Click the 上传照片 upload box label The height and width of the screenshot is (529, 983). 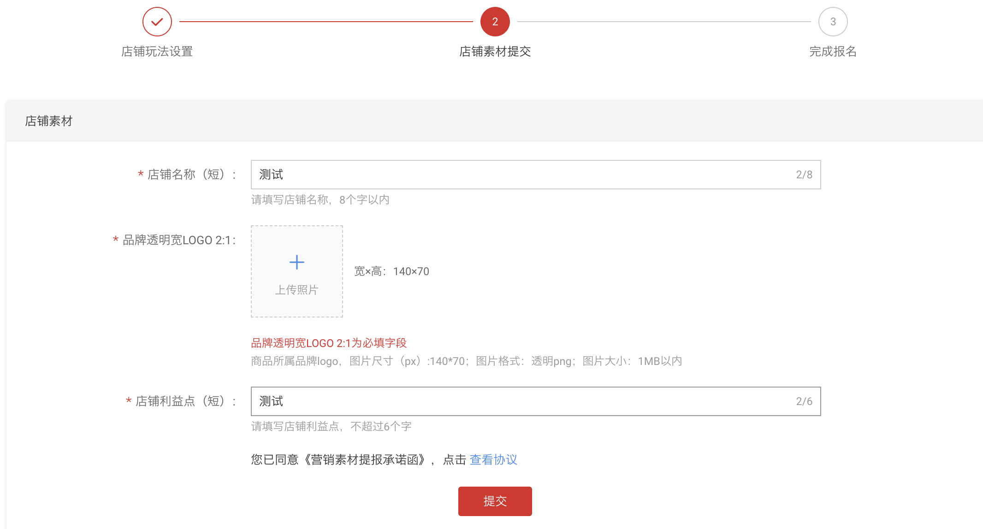pyautogui.click(x=297, y=290)
